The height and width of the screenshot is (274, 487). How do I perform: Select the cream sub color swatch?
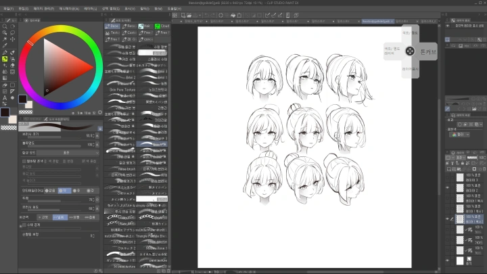[13, 119]
